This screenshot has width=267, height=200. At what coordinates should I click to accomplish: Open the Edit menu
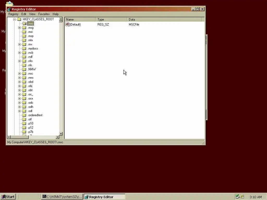point(24,14)
